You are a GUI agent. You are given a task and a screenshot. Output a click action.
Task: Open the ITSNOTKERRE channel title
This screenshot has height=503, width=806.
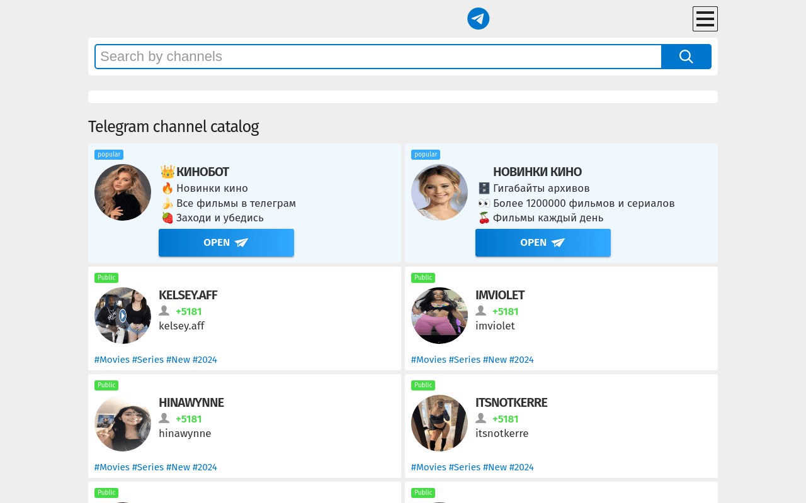pos(511,402)
